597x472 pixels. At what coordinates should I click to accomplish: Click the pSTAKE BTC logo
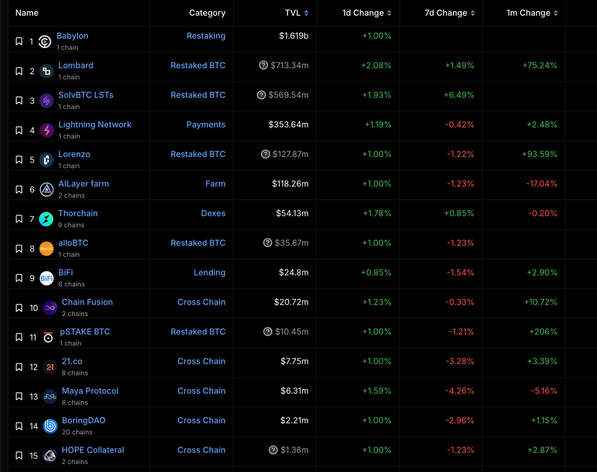[x=49, y=337]
